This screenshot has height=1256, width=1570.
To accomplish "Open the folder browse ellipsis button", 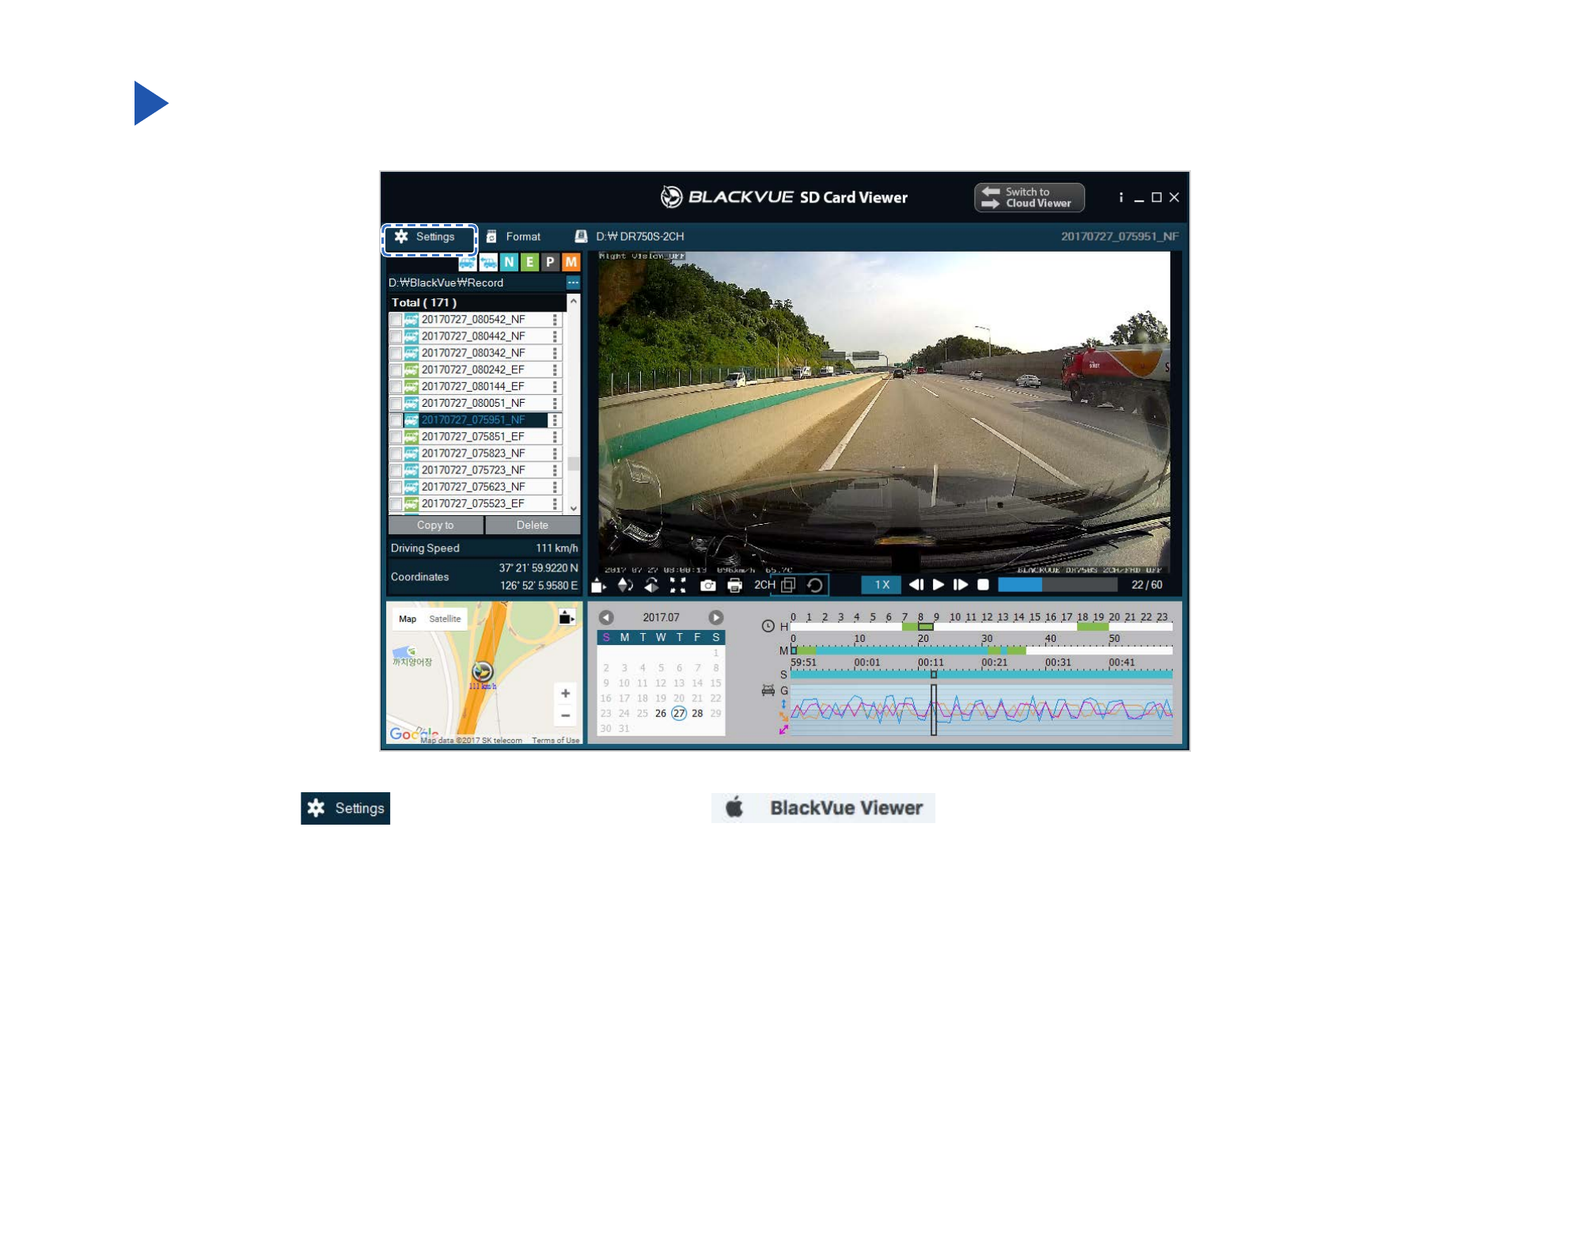I will [x=573, y=283].
